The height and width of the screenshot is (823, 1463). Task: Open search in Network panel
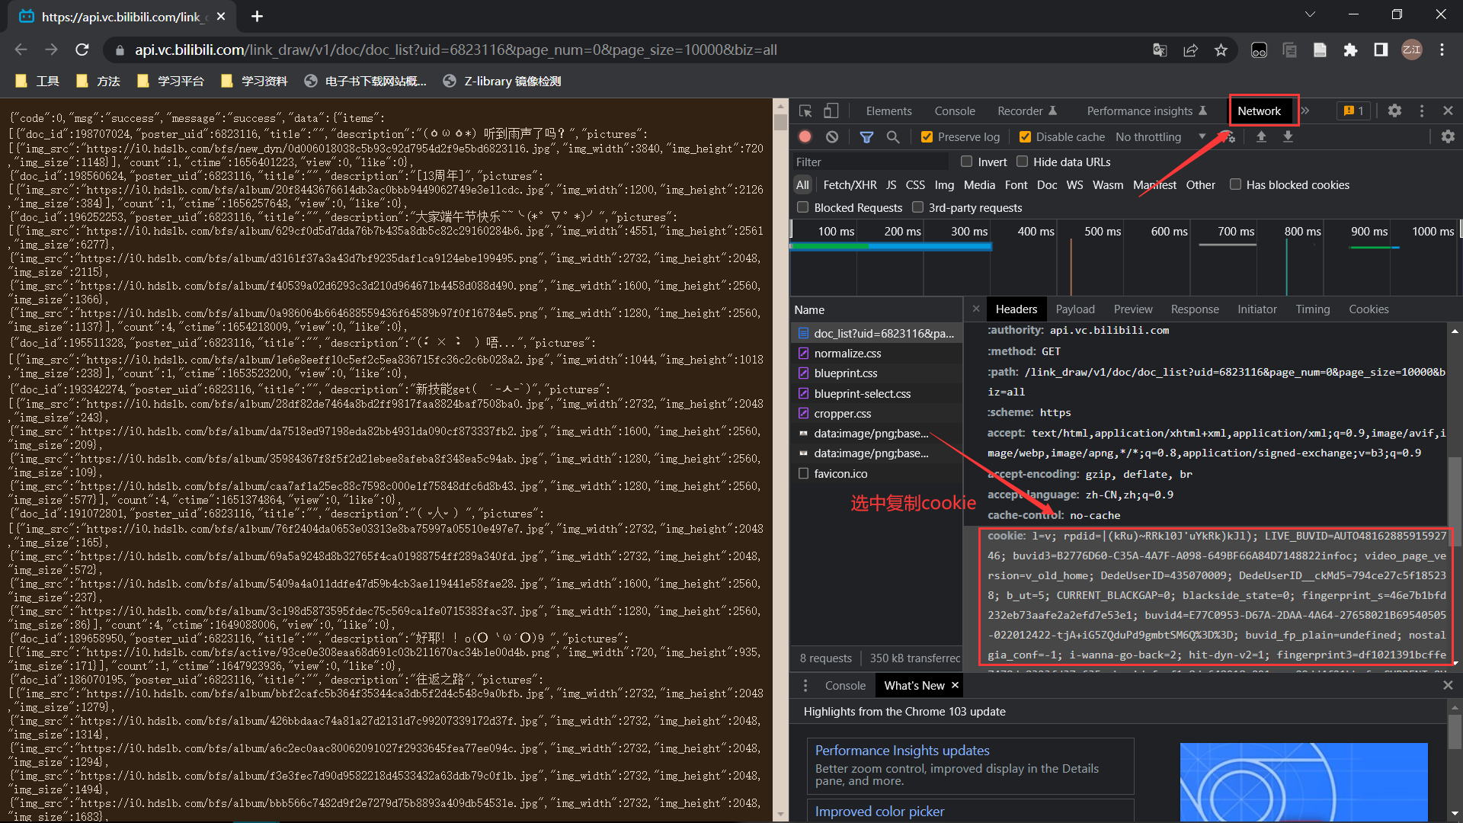tap(893, 137)
